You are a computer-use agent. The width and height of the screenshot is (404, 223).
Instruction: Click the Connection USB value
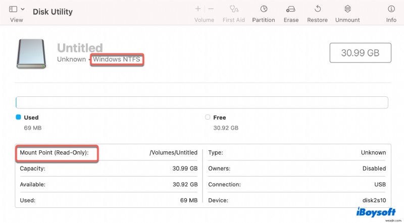coord(380,184)
